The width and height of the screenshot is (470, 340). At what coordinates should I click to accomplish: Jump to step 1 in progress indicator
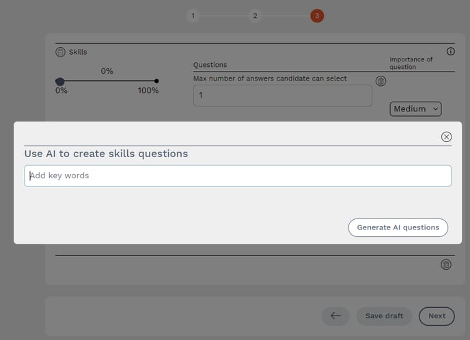193,16
